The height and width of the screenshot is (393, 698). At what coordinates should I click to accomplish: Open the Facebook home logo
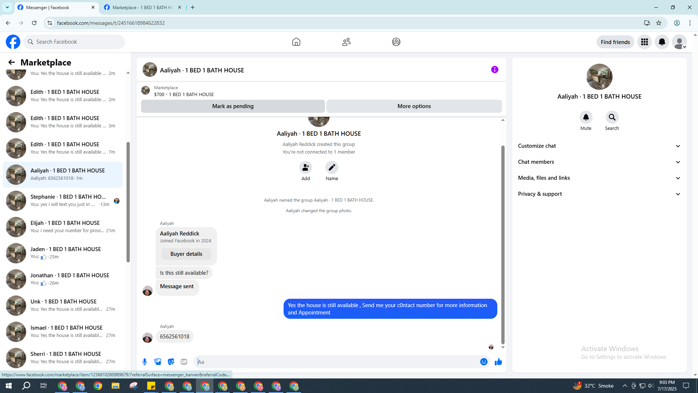(13, 42)
